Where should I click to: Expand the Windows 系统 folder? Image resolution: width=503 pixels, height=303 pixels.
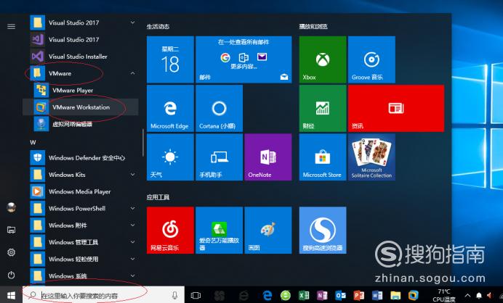point(132,275)
